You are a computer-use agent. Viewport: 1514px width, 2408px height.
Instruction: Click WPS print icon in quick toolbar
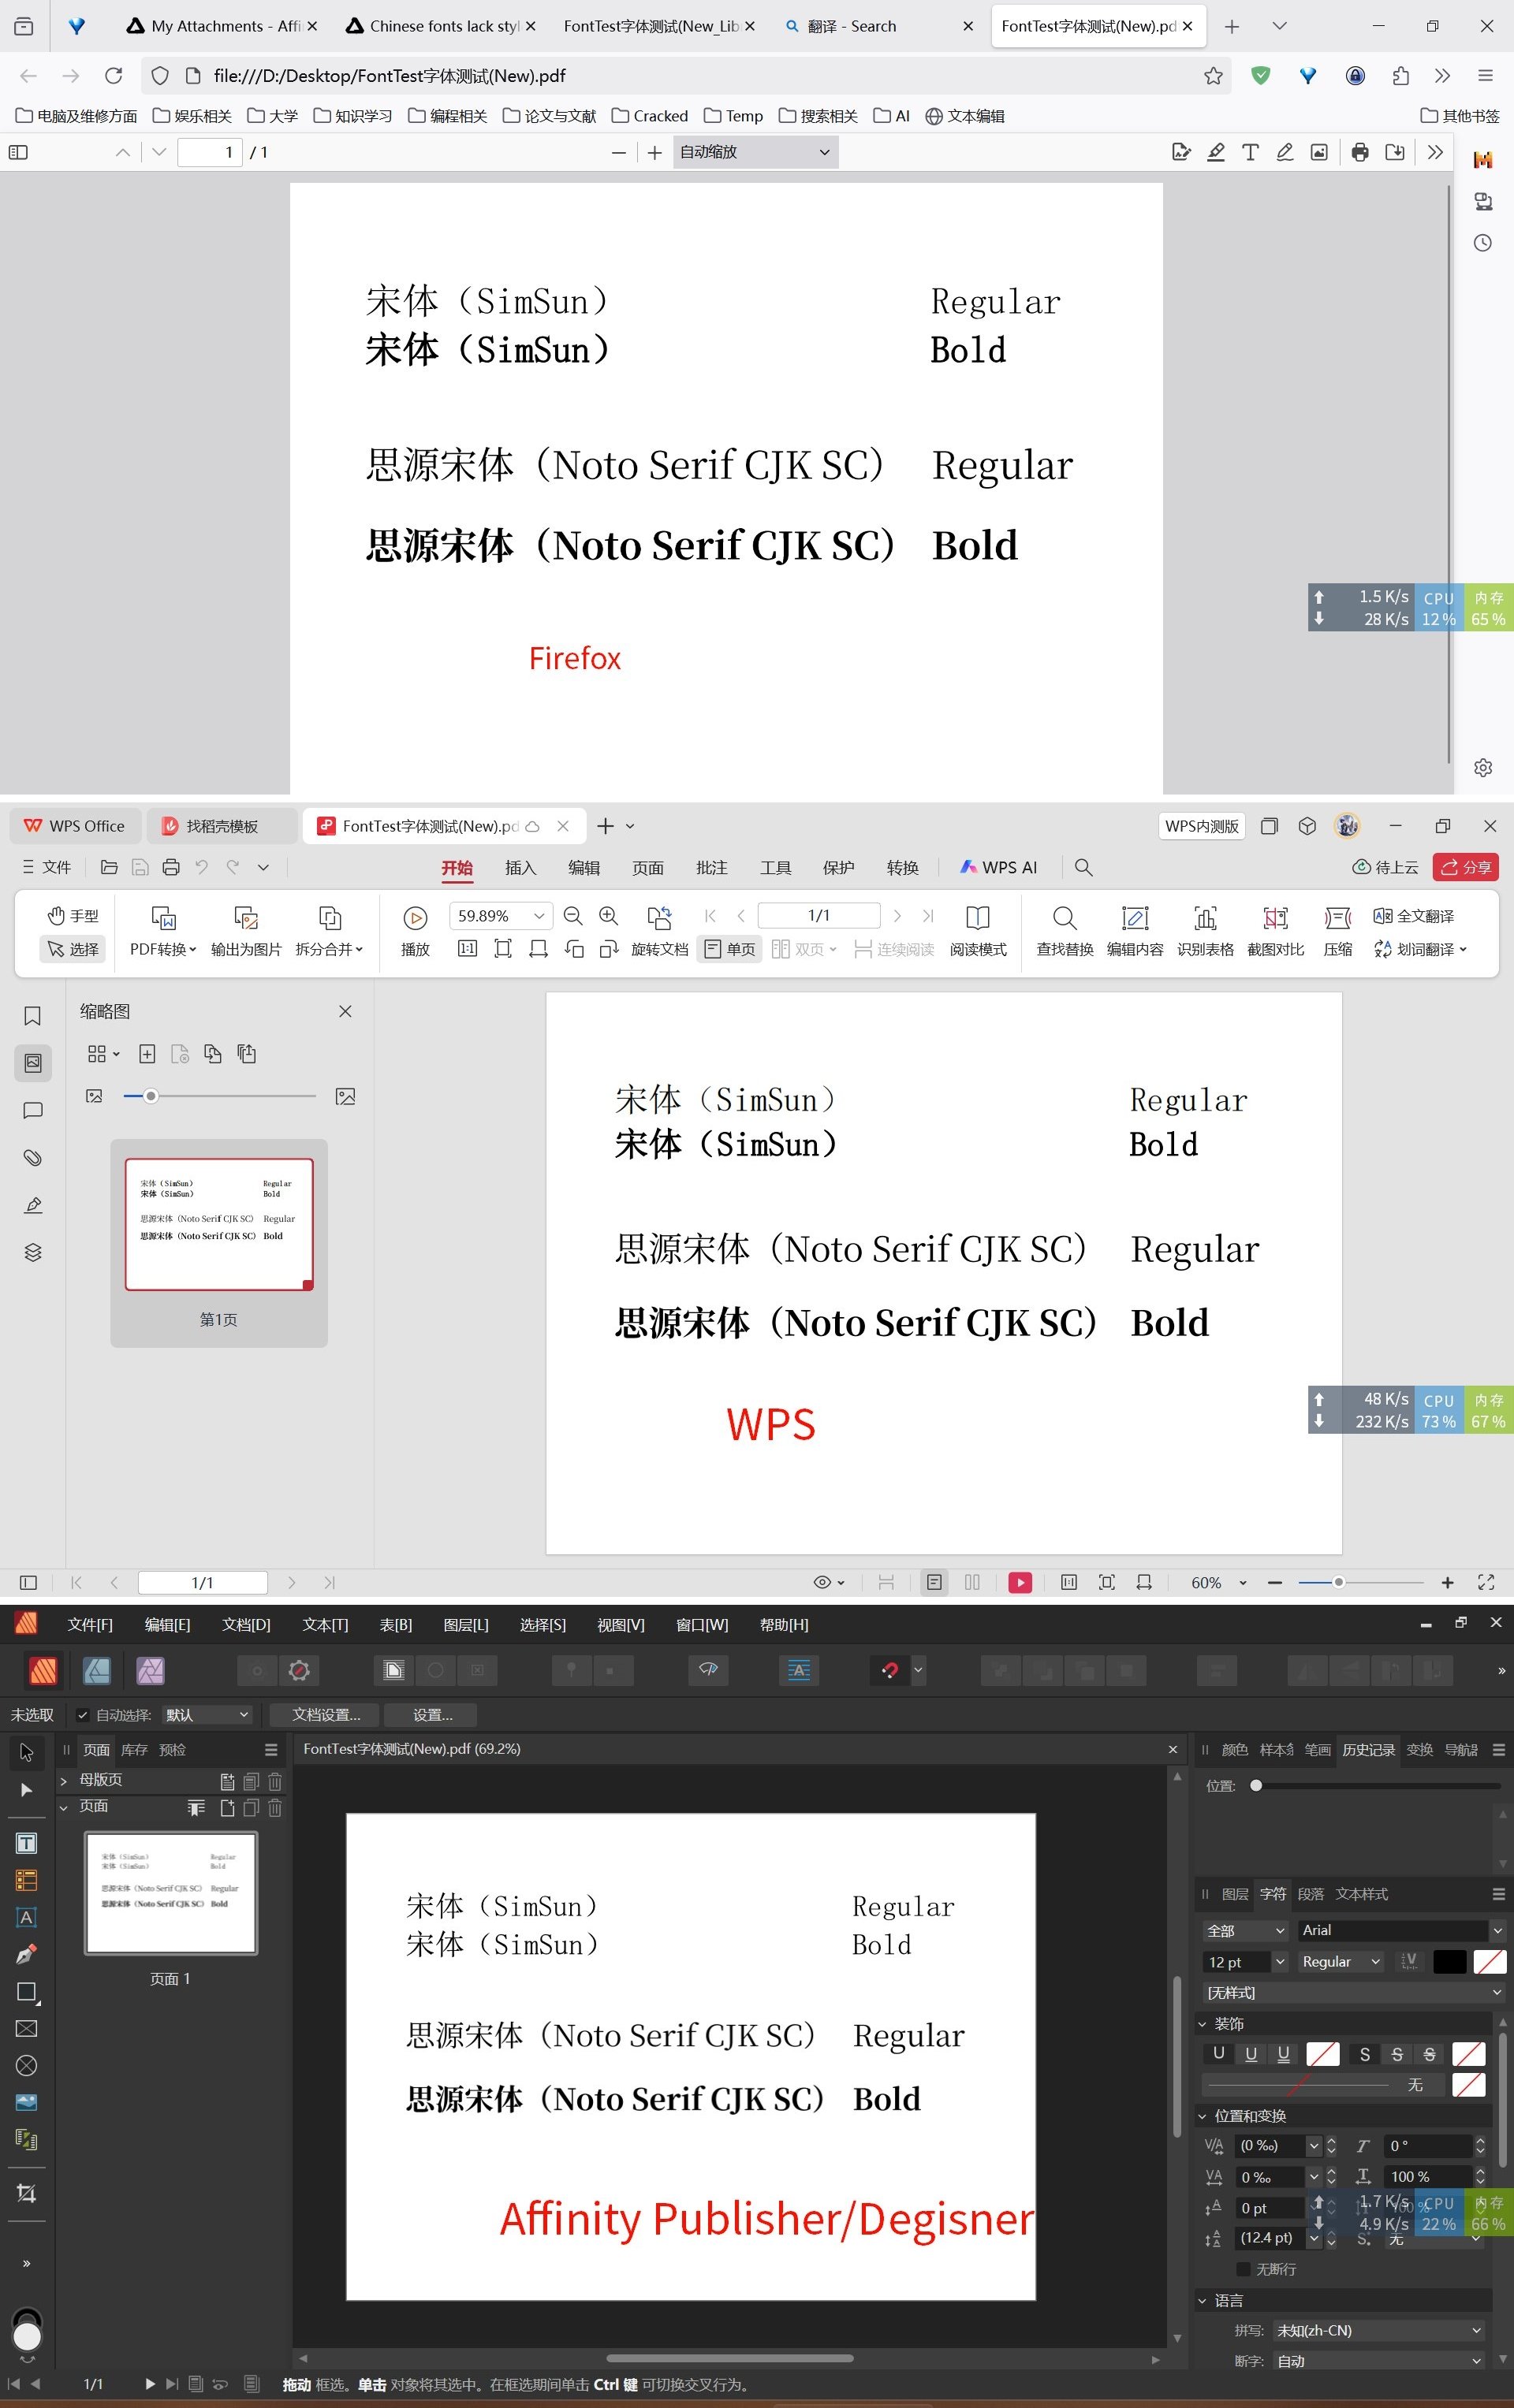[171, 867]
